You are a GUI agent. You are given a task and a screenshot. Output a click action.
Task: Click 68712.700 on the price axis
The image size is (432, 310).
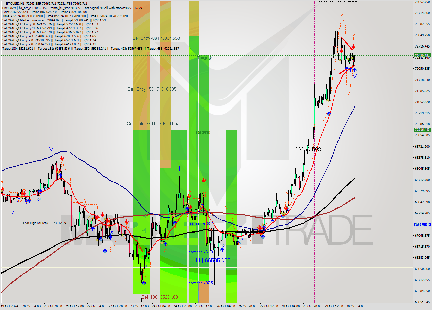(x=422, y=180)
